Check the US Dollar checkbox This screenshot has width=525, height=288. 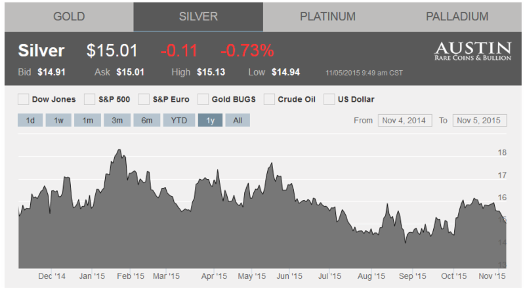pyautogui.click(x=329, y=100)
